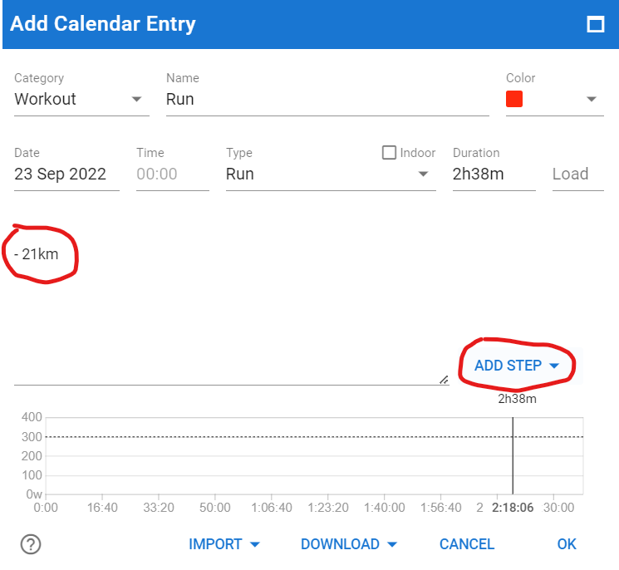Maximize dialog using square icon in header
619x570 pixels.
click(595, 24)
